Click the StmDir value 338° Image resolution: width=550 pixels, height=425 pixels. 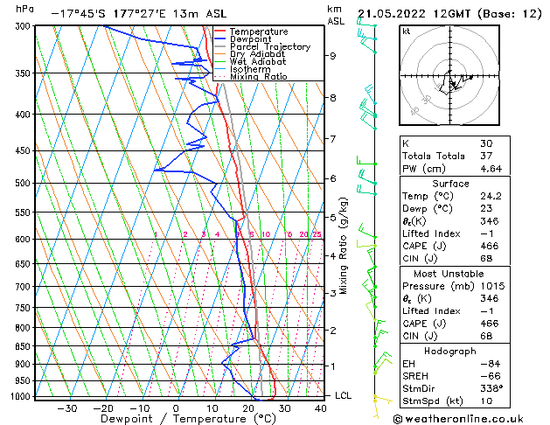coord(491,389)
